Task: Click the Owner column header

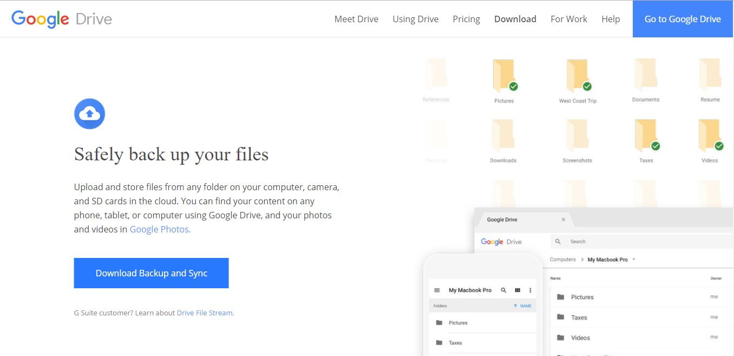Action: 716,279
